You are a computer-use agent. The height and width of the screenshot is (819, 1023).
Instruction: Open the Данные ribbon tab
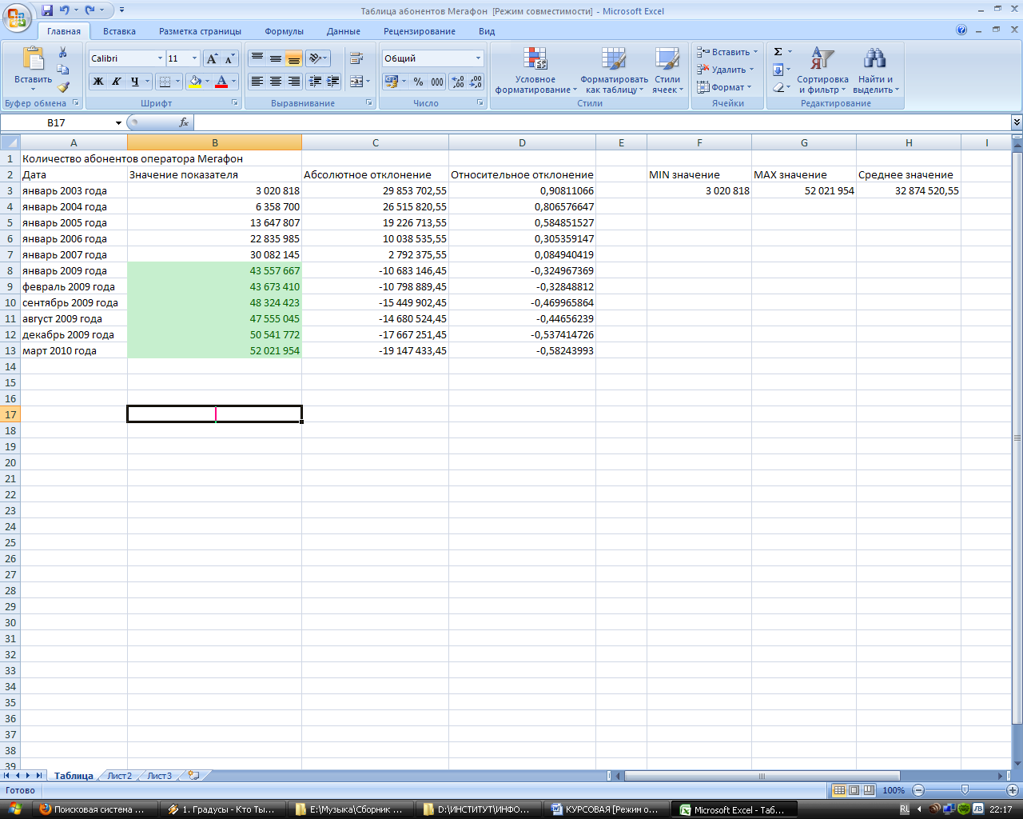(x=344, y=31)
